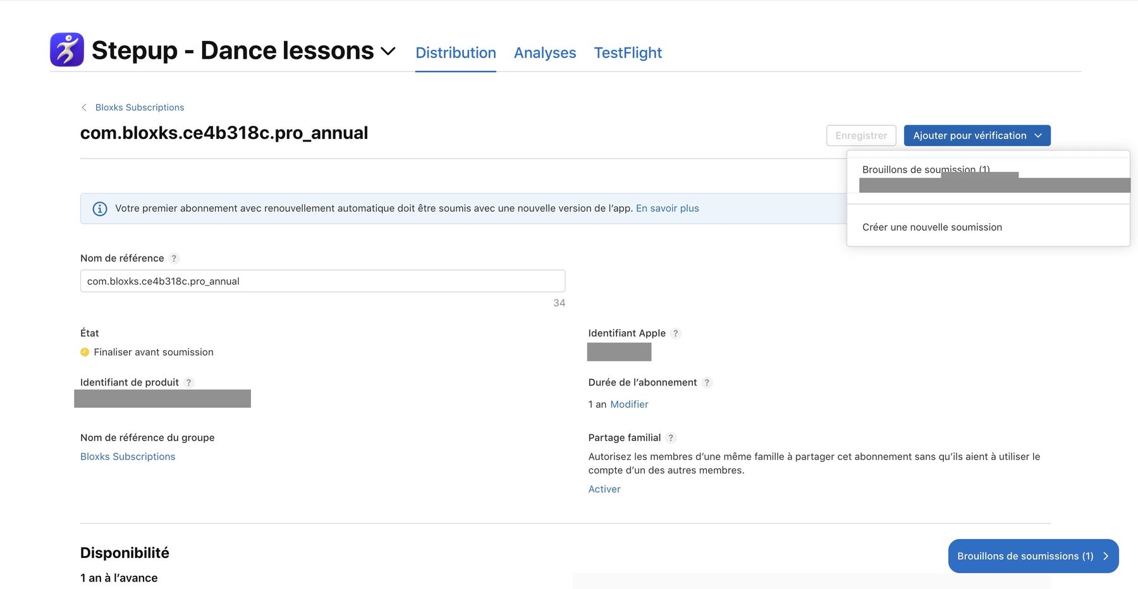
Task: Click the Stepup app icon
Action: pos(67,50)
